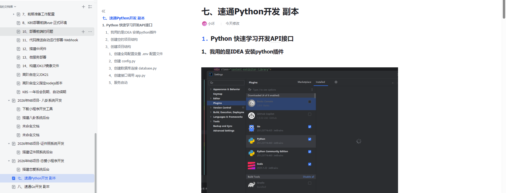Collapse the 2026年NB项目- 八卦系统开发 folder
The width and height of the screenshot is (506, 193).
point(9,101)
